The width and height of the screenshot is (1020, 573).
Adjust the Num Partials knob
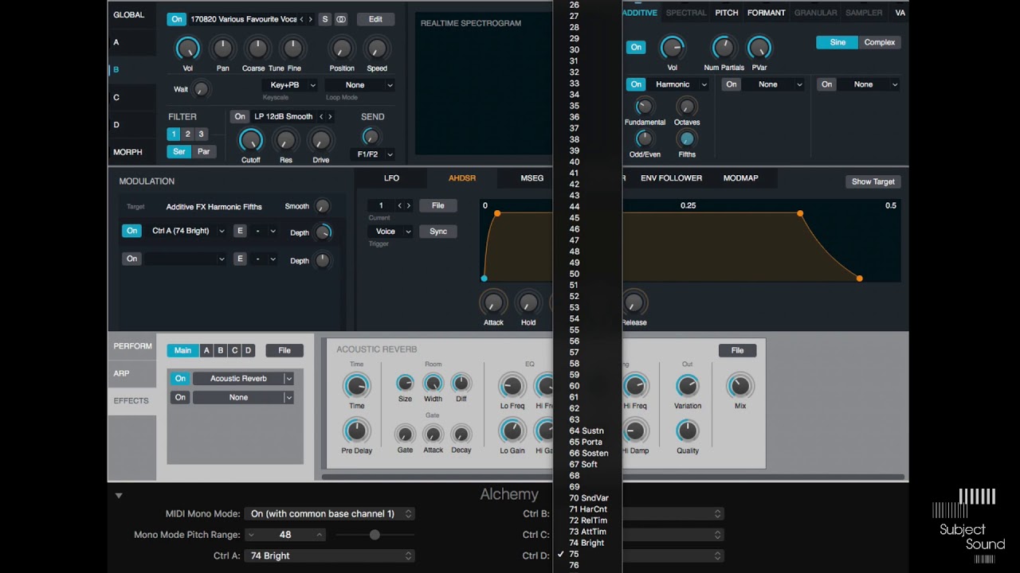point(724,48)
